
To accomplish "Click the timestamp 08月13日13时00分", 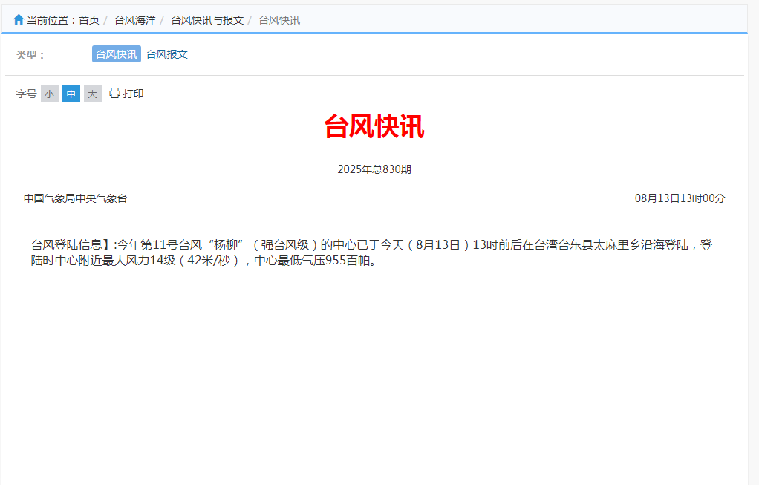I will click(680, 198).
